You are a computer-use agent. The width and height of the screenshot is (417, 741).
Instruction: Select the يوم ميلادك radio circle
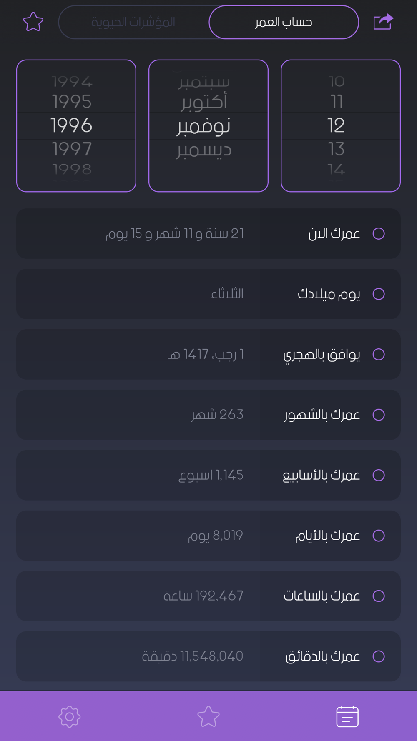pos(379,294)
